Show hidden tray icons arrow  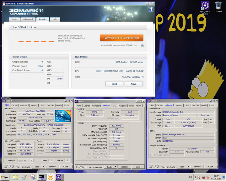pos(195,177)
